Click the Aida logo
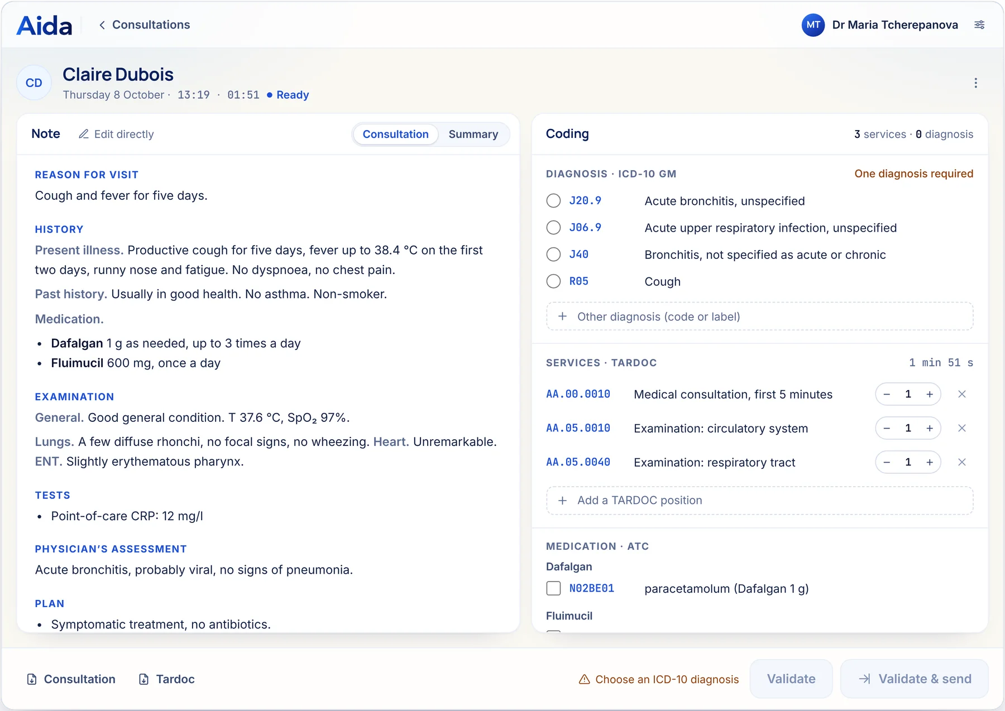Viewport: 1005px width, 711px height. [45, 25]
